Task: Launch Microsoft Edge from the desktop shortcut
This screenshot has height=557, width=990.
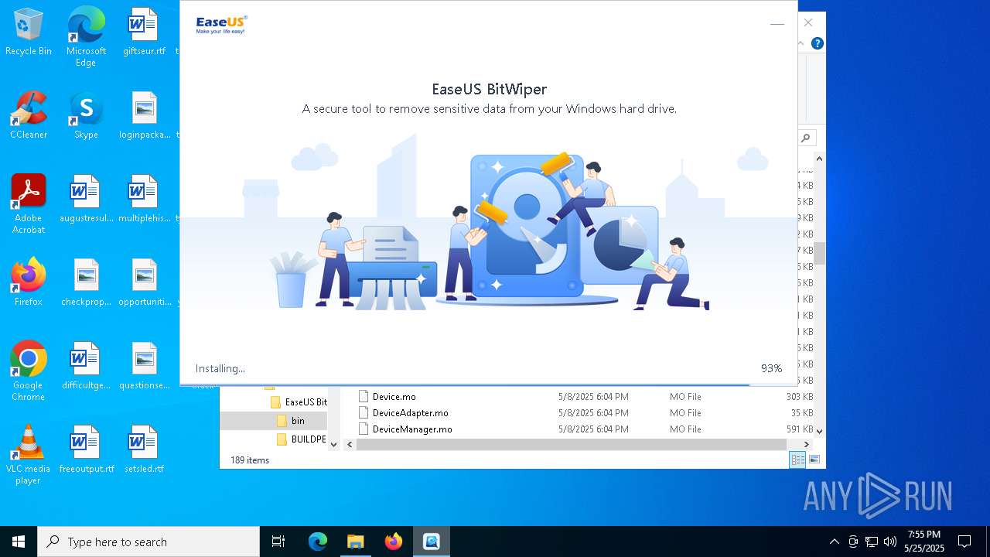Action: pos(86,37)
